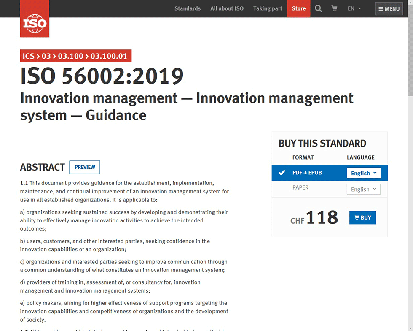Select the PAPER format option

pos(300,188)
